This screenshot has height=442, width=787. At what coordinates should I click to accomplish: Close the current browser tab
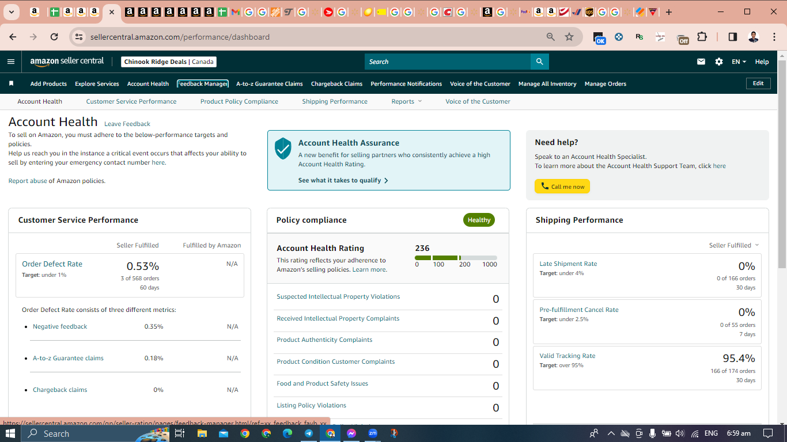[x=111, y=12]
